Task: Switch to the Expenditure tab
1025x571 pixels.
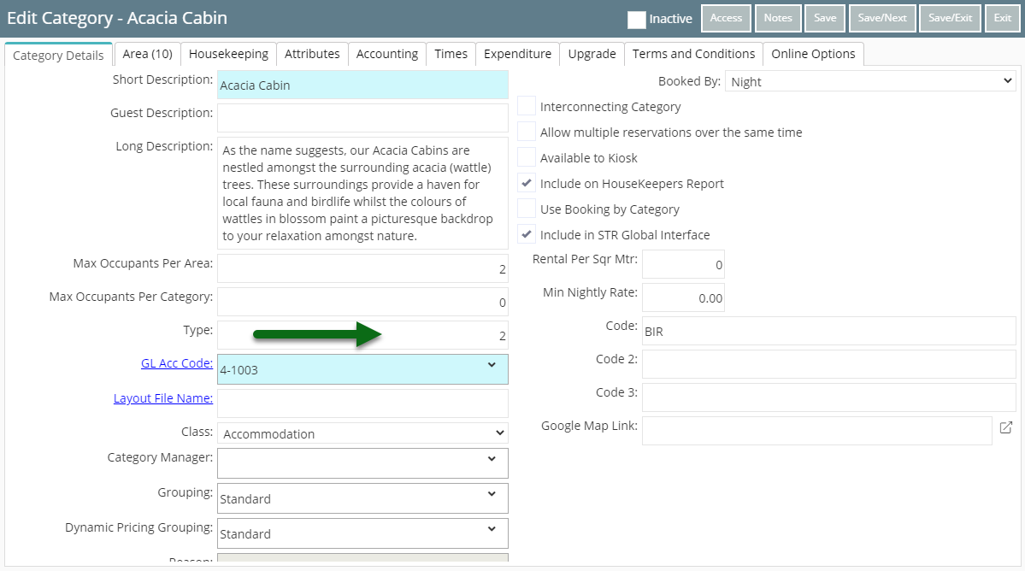Action: point(517,54)
